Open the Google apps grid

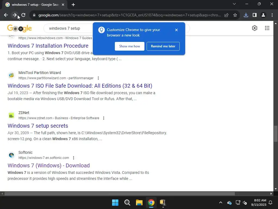pos(267,28)
